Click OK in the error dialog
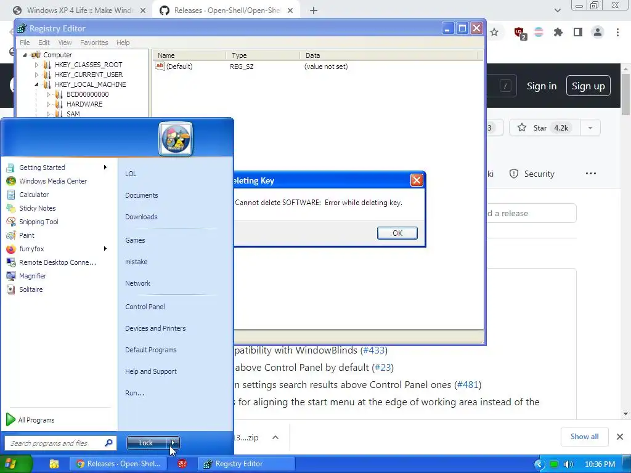 pos(397,233)
